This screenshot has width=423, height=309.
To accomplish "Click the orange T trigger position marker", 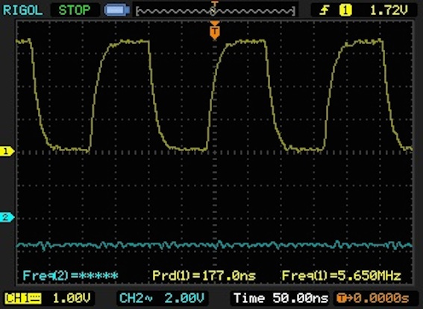I will coord(215,31).
